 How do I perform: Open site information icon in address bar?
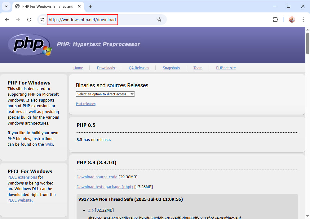(42, 19)
